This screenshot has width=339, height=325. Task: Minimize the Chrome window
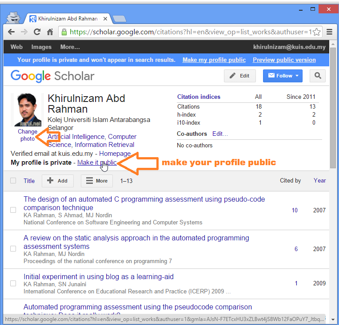coord(300,9)
